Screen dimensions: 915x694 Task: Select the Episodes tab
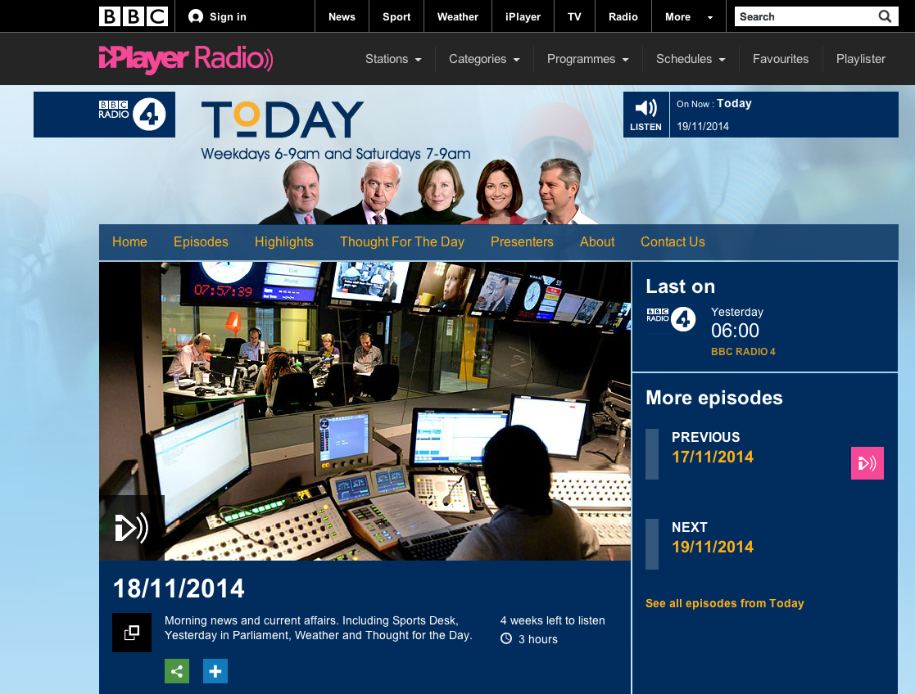click(x=201, y=242)
